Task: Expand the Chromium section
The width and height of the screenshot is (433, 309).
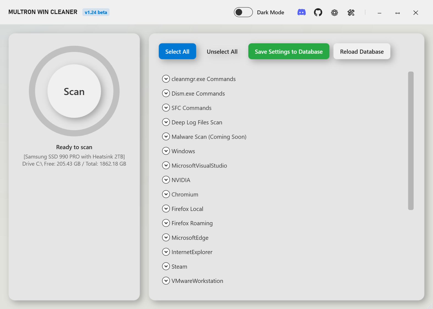Action: click(166, 194)
